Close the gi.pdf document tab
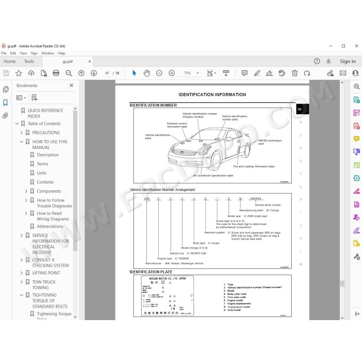The width and height of the screenshot is (362, 362). [89, 62]
